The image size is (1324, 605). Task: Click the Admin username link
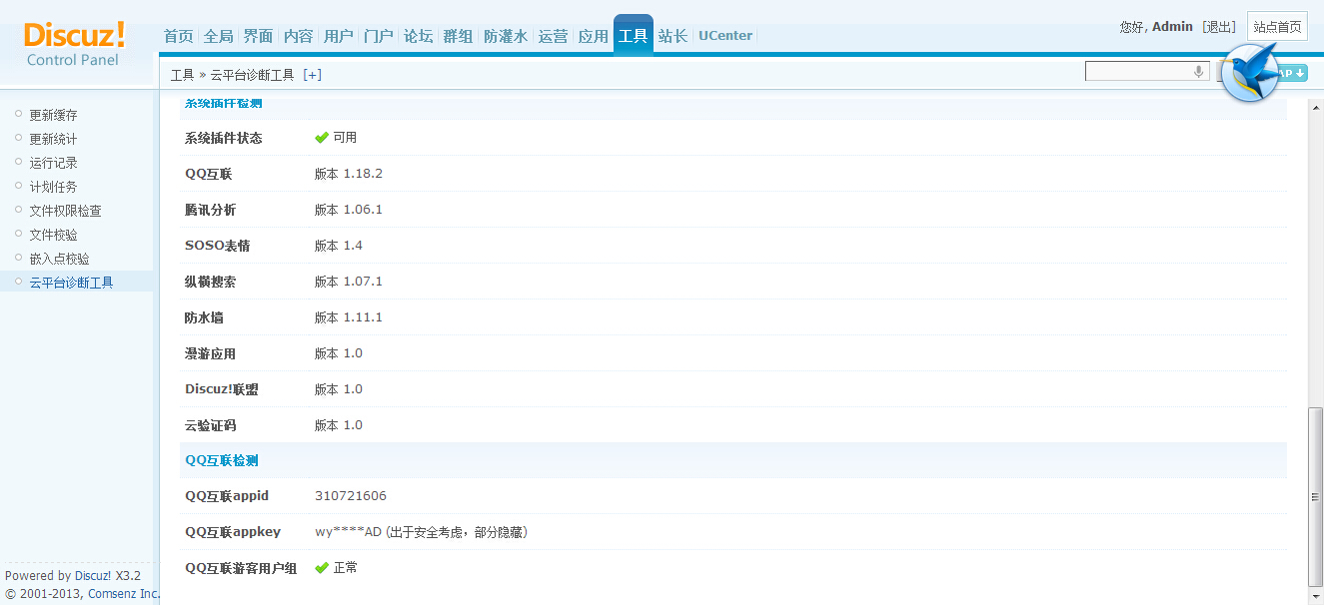[1172, 27]
